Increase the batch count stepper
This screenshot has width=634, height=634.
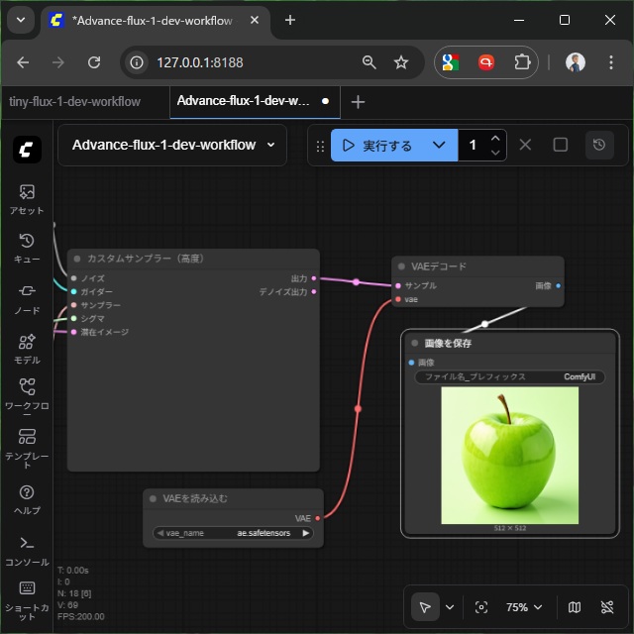(x=496, y=138)
